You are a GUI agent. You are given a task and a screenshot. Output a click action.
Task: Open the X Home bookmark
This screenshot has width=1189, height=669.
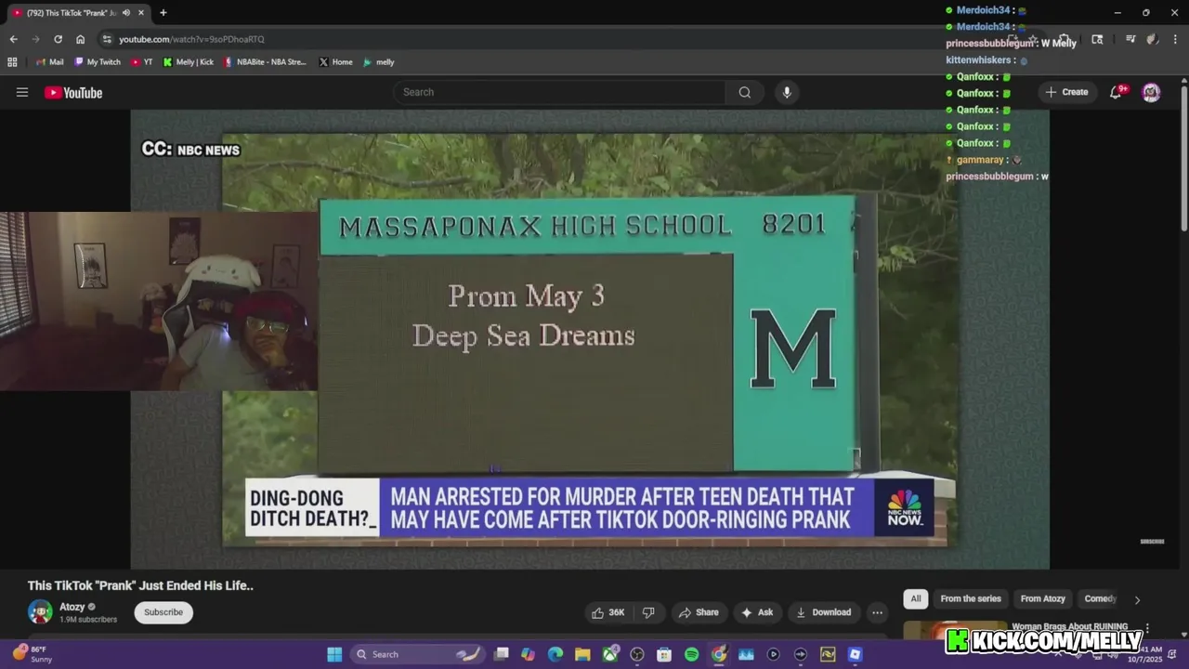[x=335, y=62]
